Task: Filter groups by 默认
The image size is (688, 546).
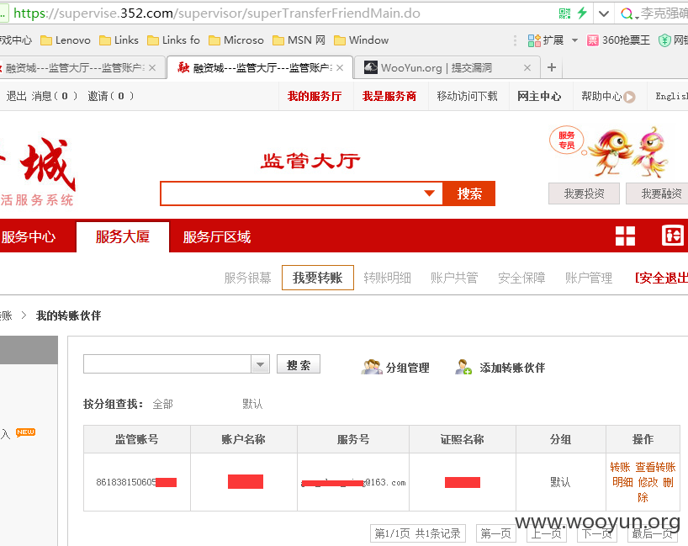Action: pos(252,404)
